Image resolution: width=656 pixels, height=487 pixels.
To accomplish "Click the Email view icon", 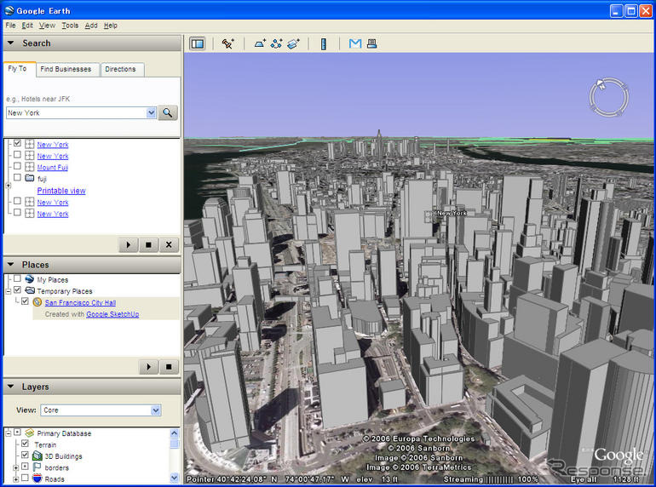I will 354,43.
